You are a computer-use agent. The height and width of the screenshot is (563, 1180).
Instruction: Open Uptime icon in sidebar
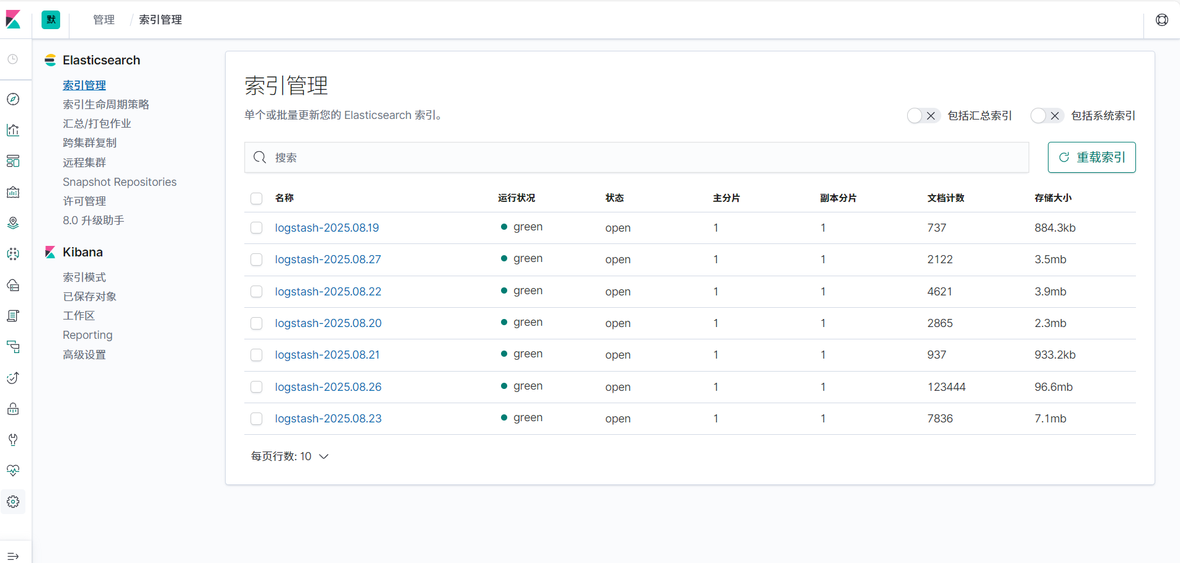tap(13, 378)
